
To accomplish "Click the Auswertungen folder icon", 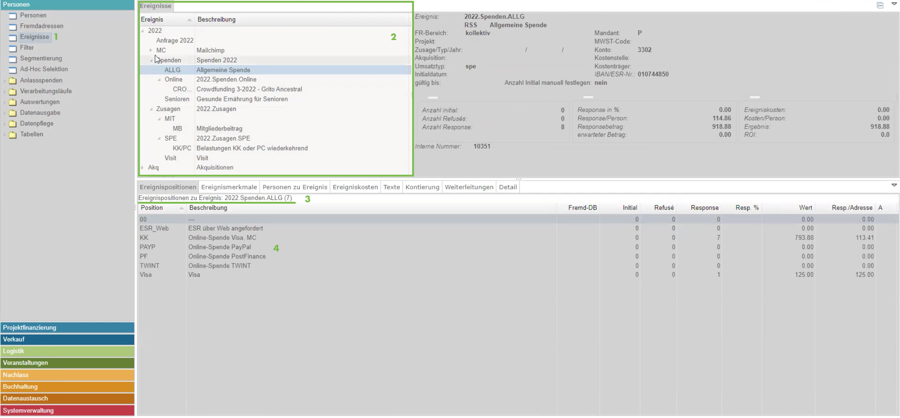I will click(13, 102).
